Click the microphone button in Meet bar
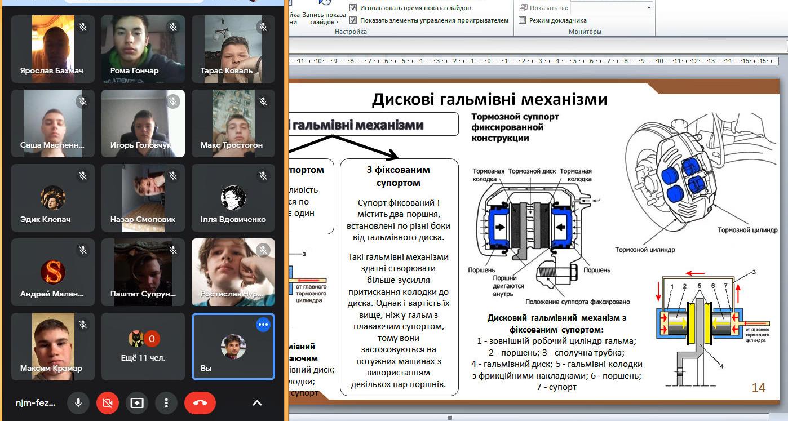Screen dimensions: 788x421 click(78, 403)
